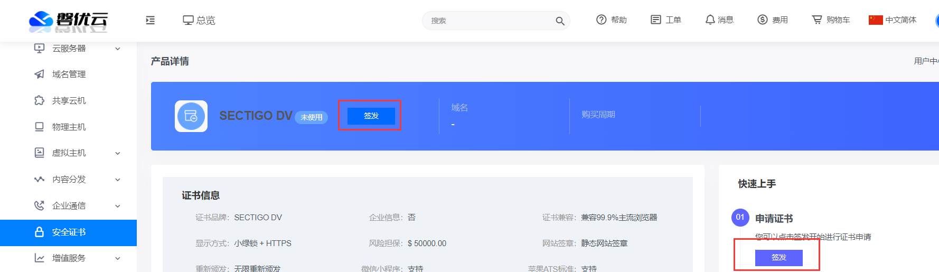Click the 01 step badge

[x=740, y=217]
